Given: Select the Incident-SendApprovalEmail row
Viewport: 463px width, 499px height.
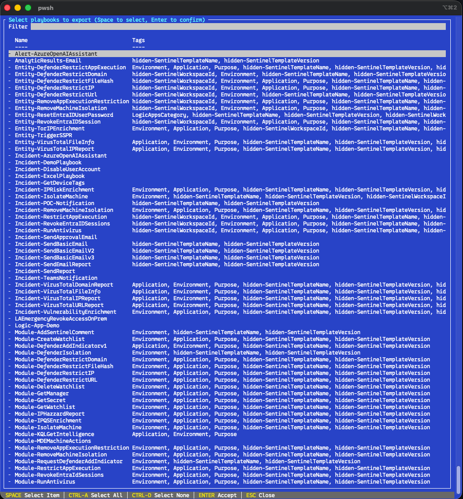Looking at the screenshot, I should (x=56, y=237).
